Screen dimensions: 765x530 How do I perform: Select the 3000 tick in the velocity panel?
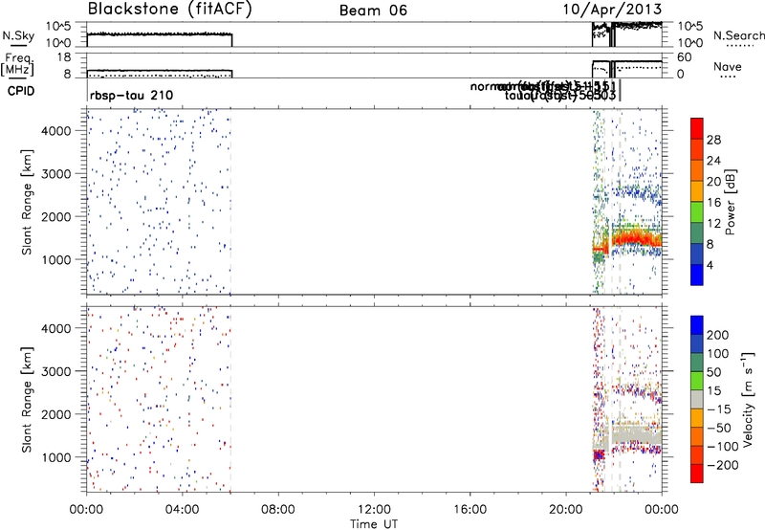(x=56, y=371)
